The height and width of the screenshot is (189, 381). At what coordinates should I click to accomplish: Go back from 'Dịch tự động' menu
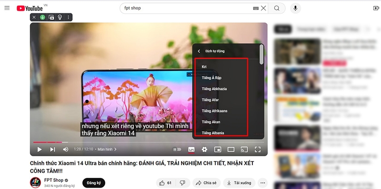coord(199,51)
